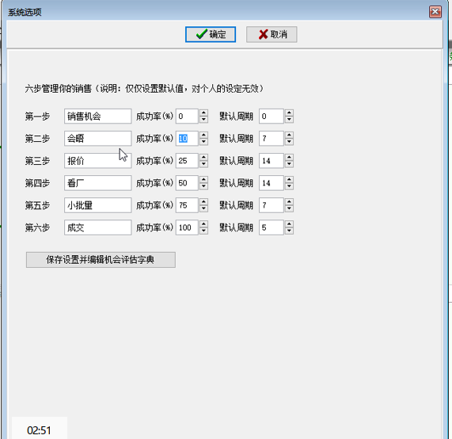Decrease 第二步 默认周期 with down arrow
Screen dimensions: 452x439
(x=289, y=142)
